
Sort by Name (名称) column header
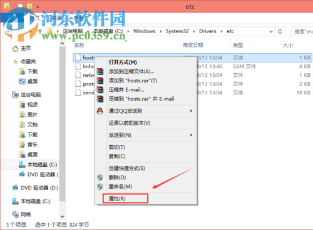tap(80, 45)
